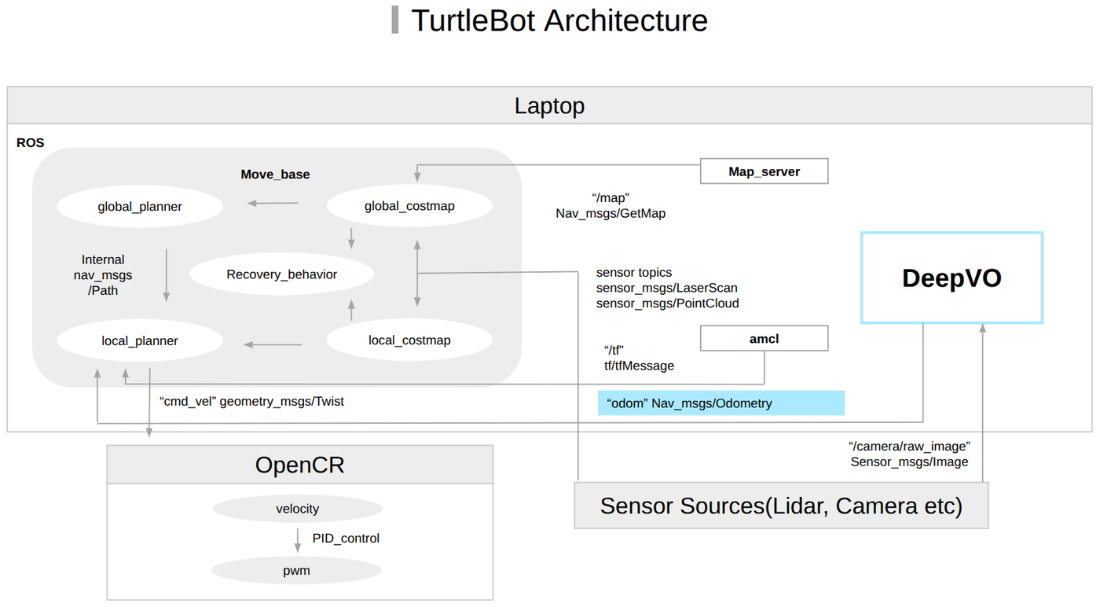Click the bold "ROS" label
The image size is (1100, 607).
(31, 143)
